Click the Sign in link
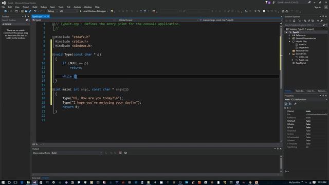 [318, 7]
